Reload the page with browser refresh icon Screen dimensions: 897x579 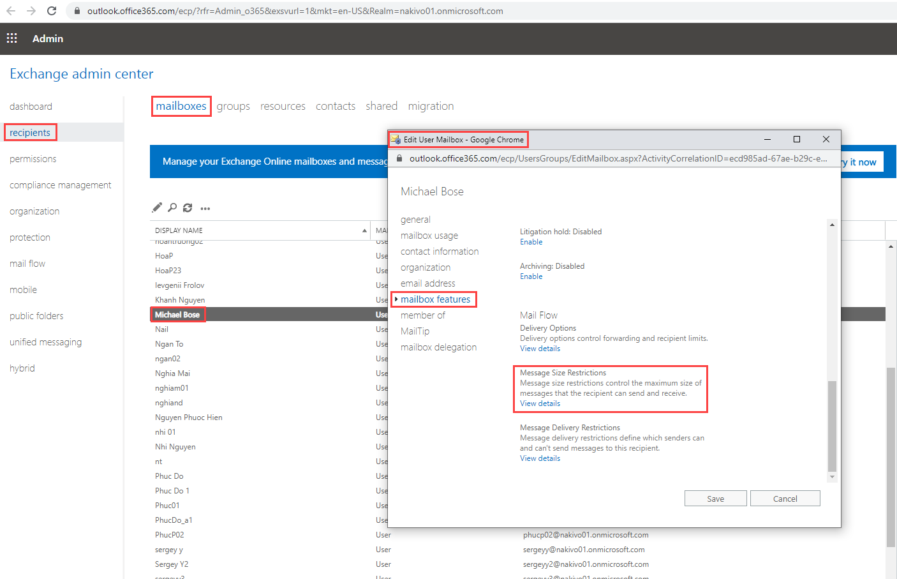52,11
